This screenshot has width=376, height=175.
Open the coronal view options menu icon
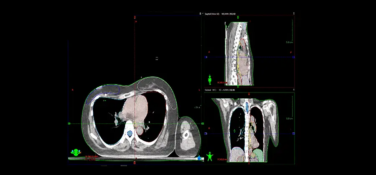tap(294, 90)
